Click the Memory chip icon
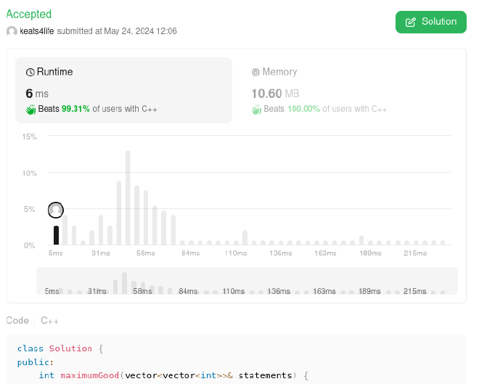The height and width of the screenshot is (384, 479). (x=255, y=72)
